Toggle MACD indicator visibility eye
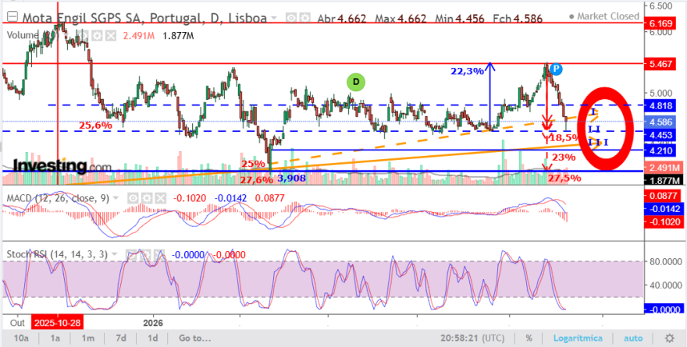 133,198
